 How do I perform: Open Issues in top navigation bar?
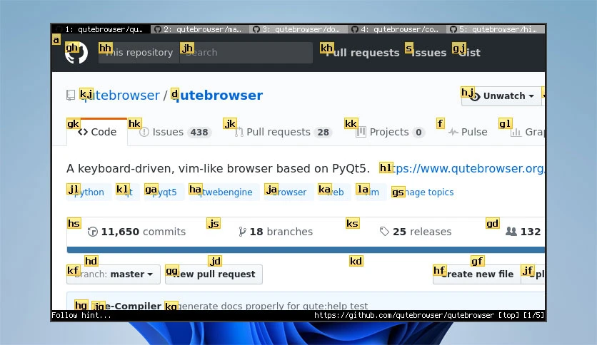[x=428, y=53]
